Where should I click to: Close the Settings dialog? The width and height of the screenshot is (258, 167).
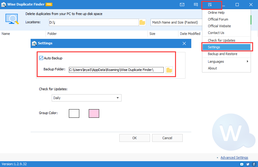(184, 43)
